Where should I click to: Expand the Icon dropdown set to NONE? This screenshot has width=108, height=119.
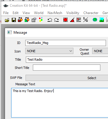(49, 51)
